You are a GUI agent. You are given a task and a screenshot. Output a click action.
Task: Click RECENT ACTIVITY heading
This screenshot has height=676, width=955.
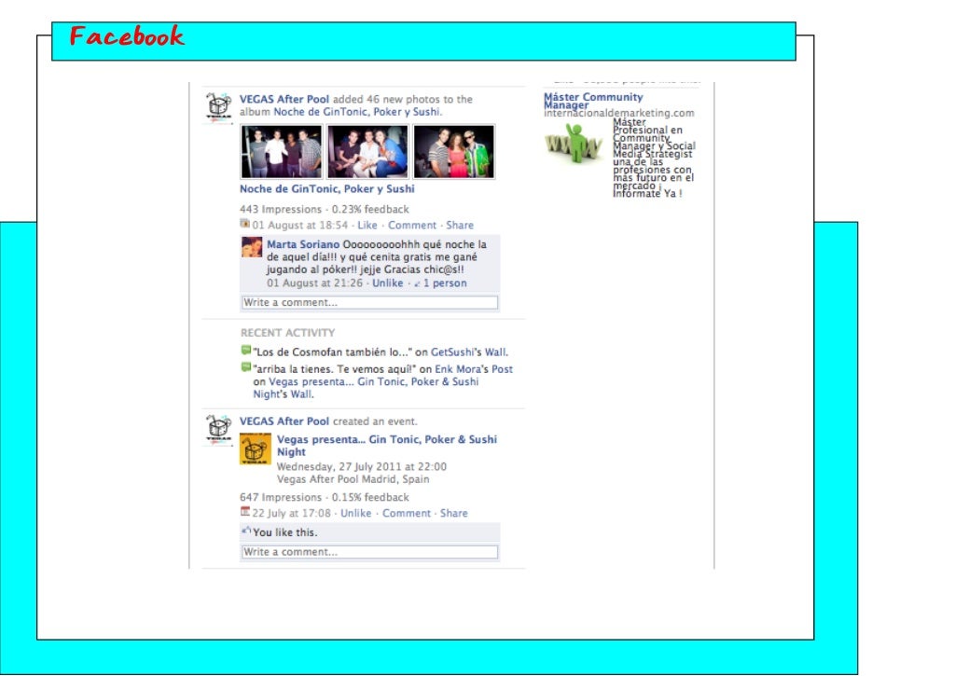(287, 333)
